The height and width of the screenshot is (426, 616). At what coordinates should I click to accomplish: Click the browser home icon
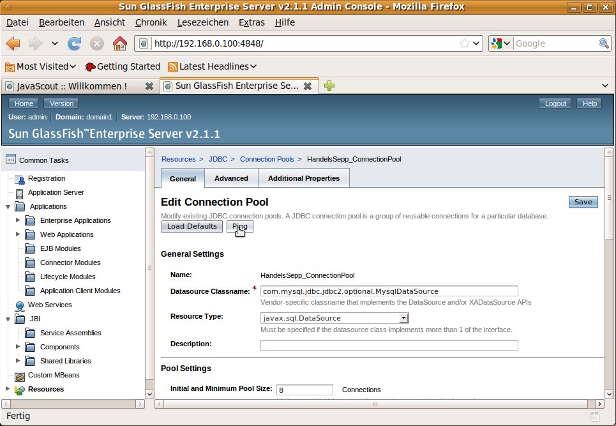coord(119,43)
